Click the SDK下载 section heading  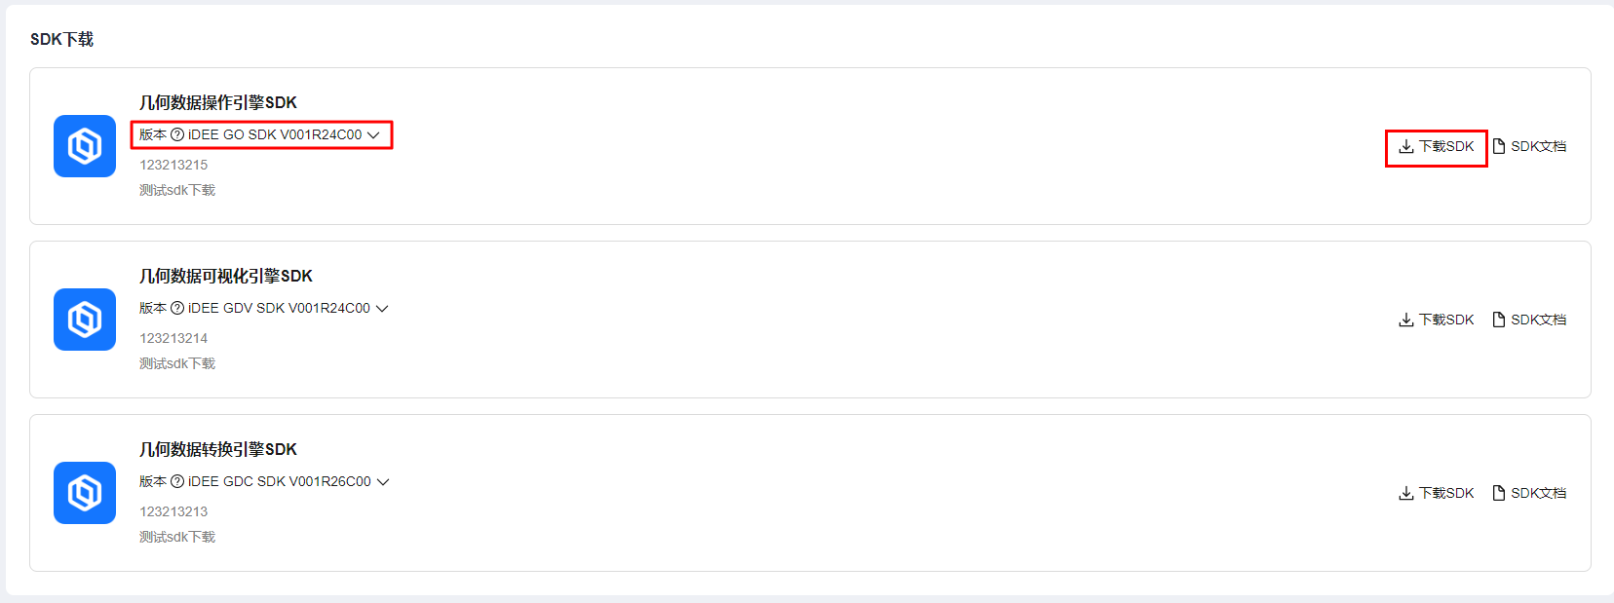(x=61, y=39)
